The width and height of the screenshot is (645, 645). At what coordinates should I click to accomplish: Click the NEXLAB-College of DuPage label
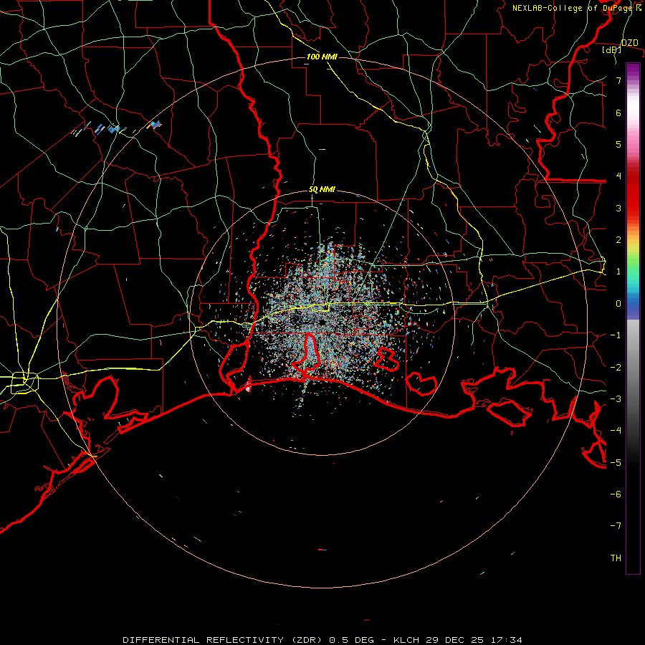pyautogui.click(x=573, y=8)
